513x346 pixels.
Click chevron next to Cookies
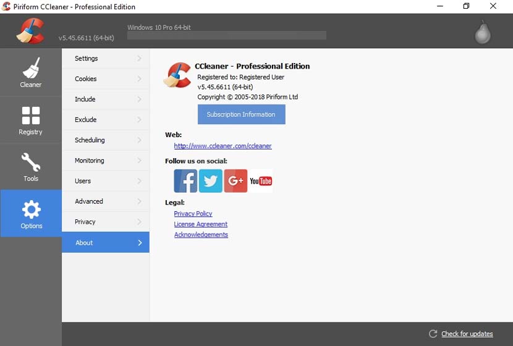pos(140,79)
